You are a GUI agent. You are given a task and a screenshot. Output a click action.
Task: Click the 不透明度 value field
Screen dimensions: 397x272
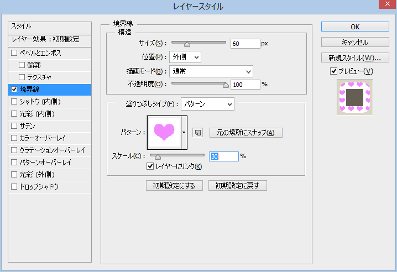pyautogui.click(x=245, y=85)
